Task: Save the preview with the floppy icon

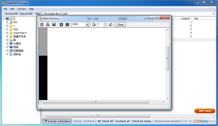Action: 54,24
